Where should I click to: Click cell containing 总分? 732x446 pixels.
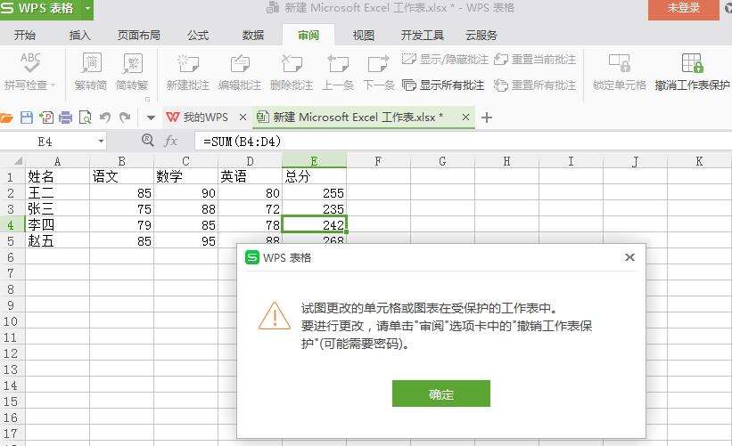tap(314, 176)
